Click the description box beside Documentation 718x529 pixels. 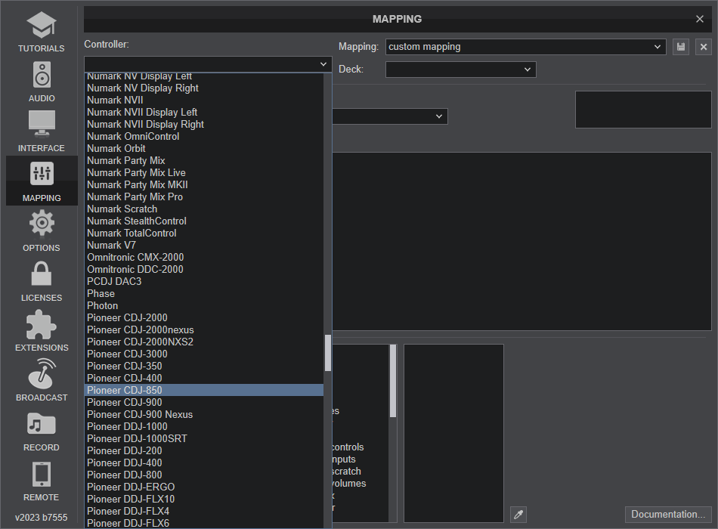453,433
